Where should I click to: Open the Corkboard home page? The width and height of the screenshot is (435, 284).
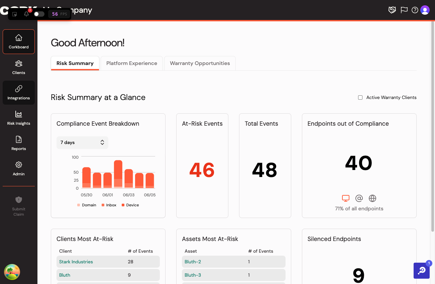(19, 42)
